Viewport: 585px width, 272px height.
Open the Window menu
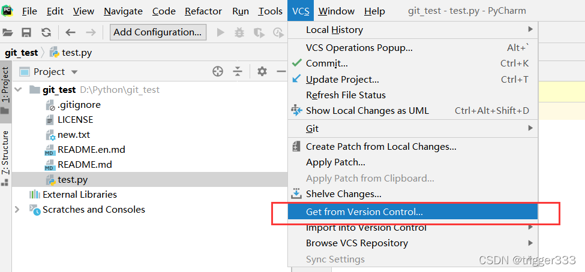[x=336, y=11]
